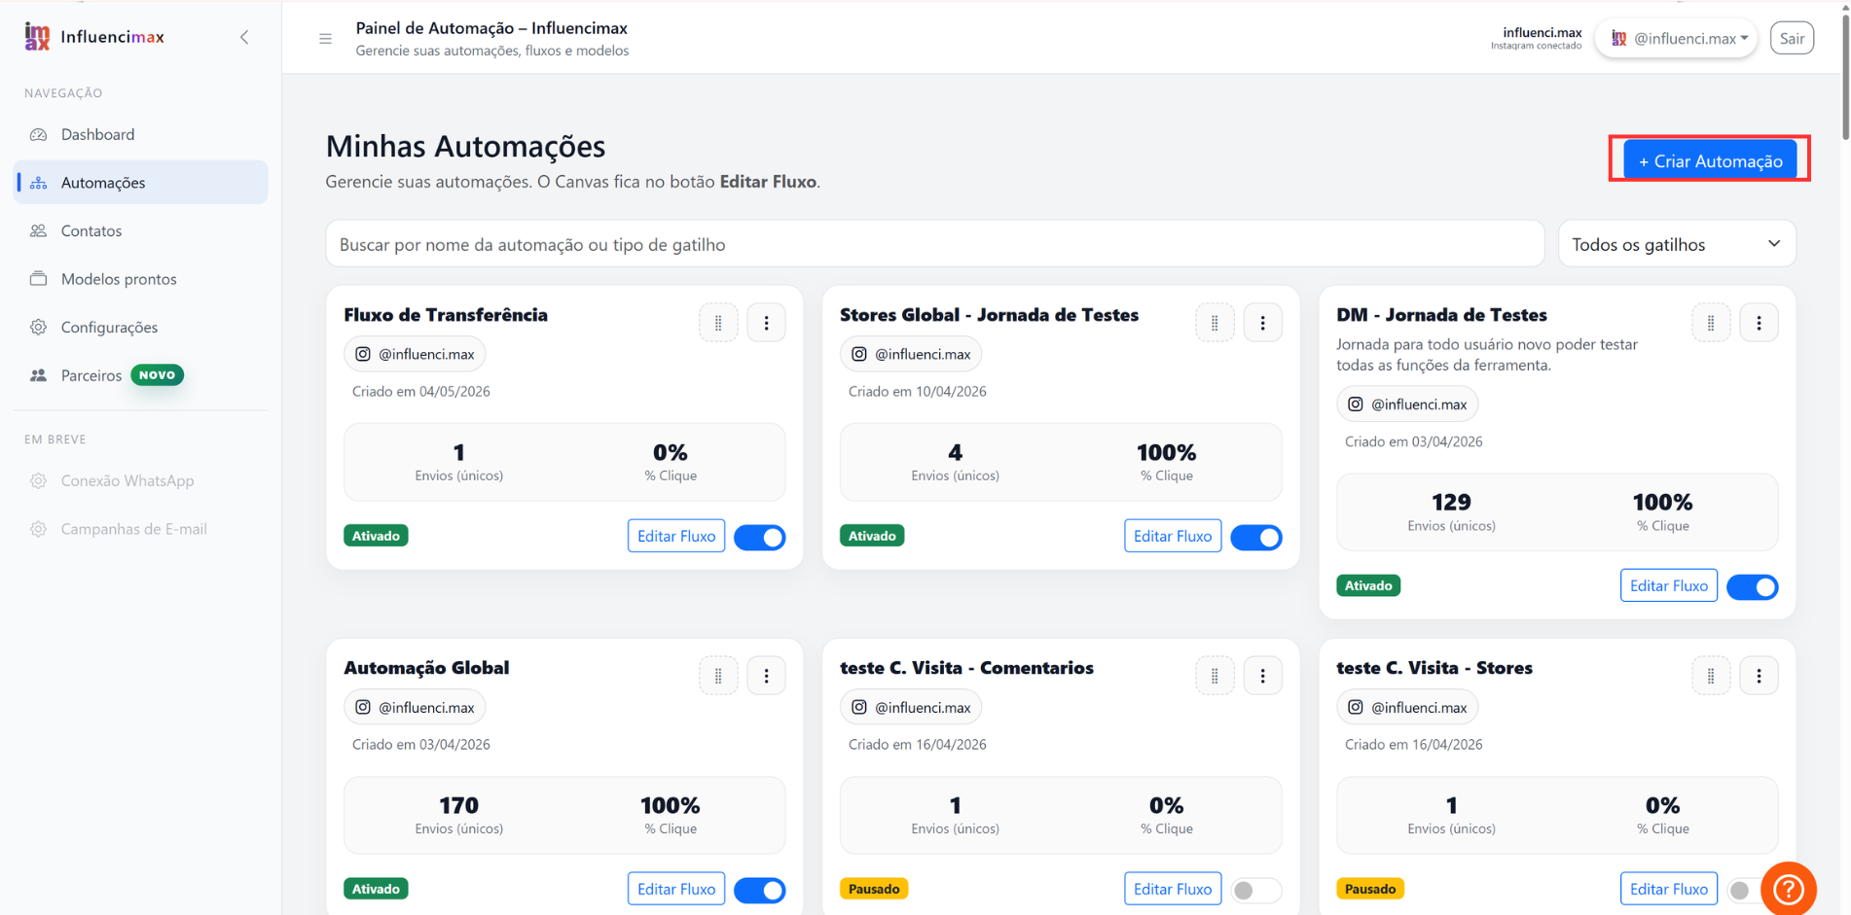Click Instagram account chip on Automação Global card
Image resolution: width=1851 pixels, height=915 pixels.
click(415, 707)
